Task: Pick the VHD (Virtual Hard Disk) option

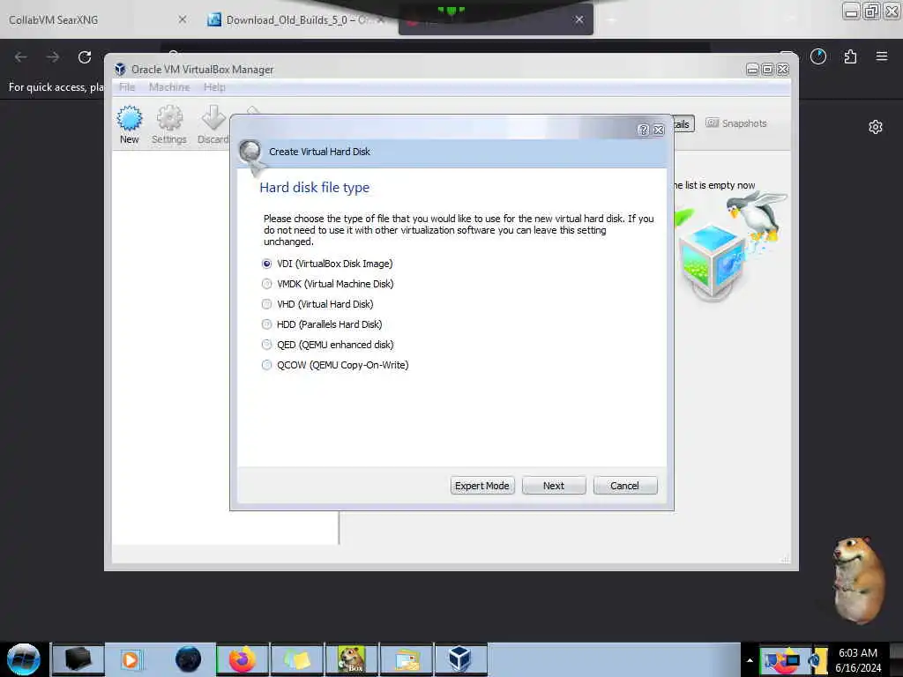Action: tap(317, 304)
